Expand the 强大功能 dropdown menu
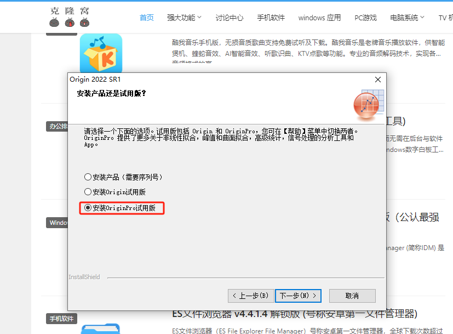453x334 pixels. 184,18
